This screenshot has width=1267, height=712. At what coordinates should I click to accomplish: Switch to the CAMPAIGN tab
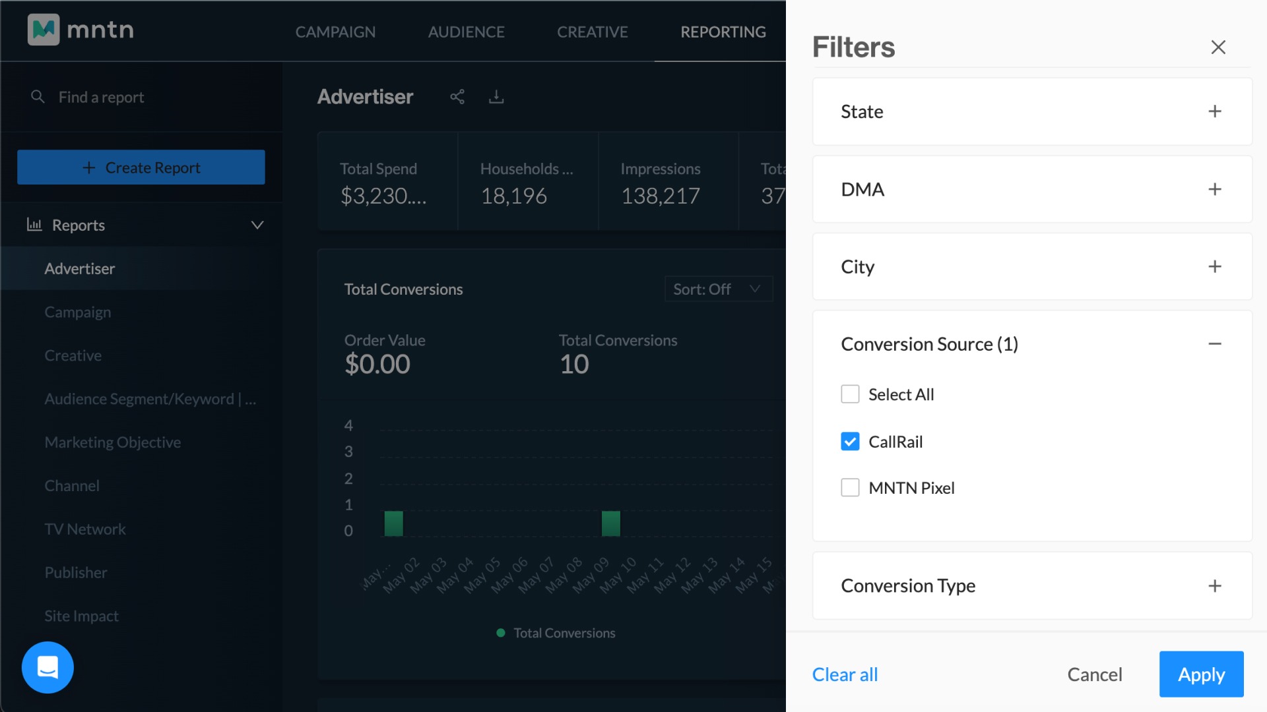[335, 32]
